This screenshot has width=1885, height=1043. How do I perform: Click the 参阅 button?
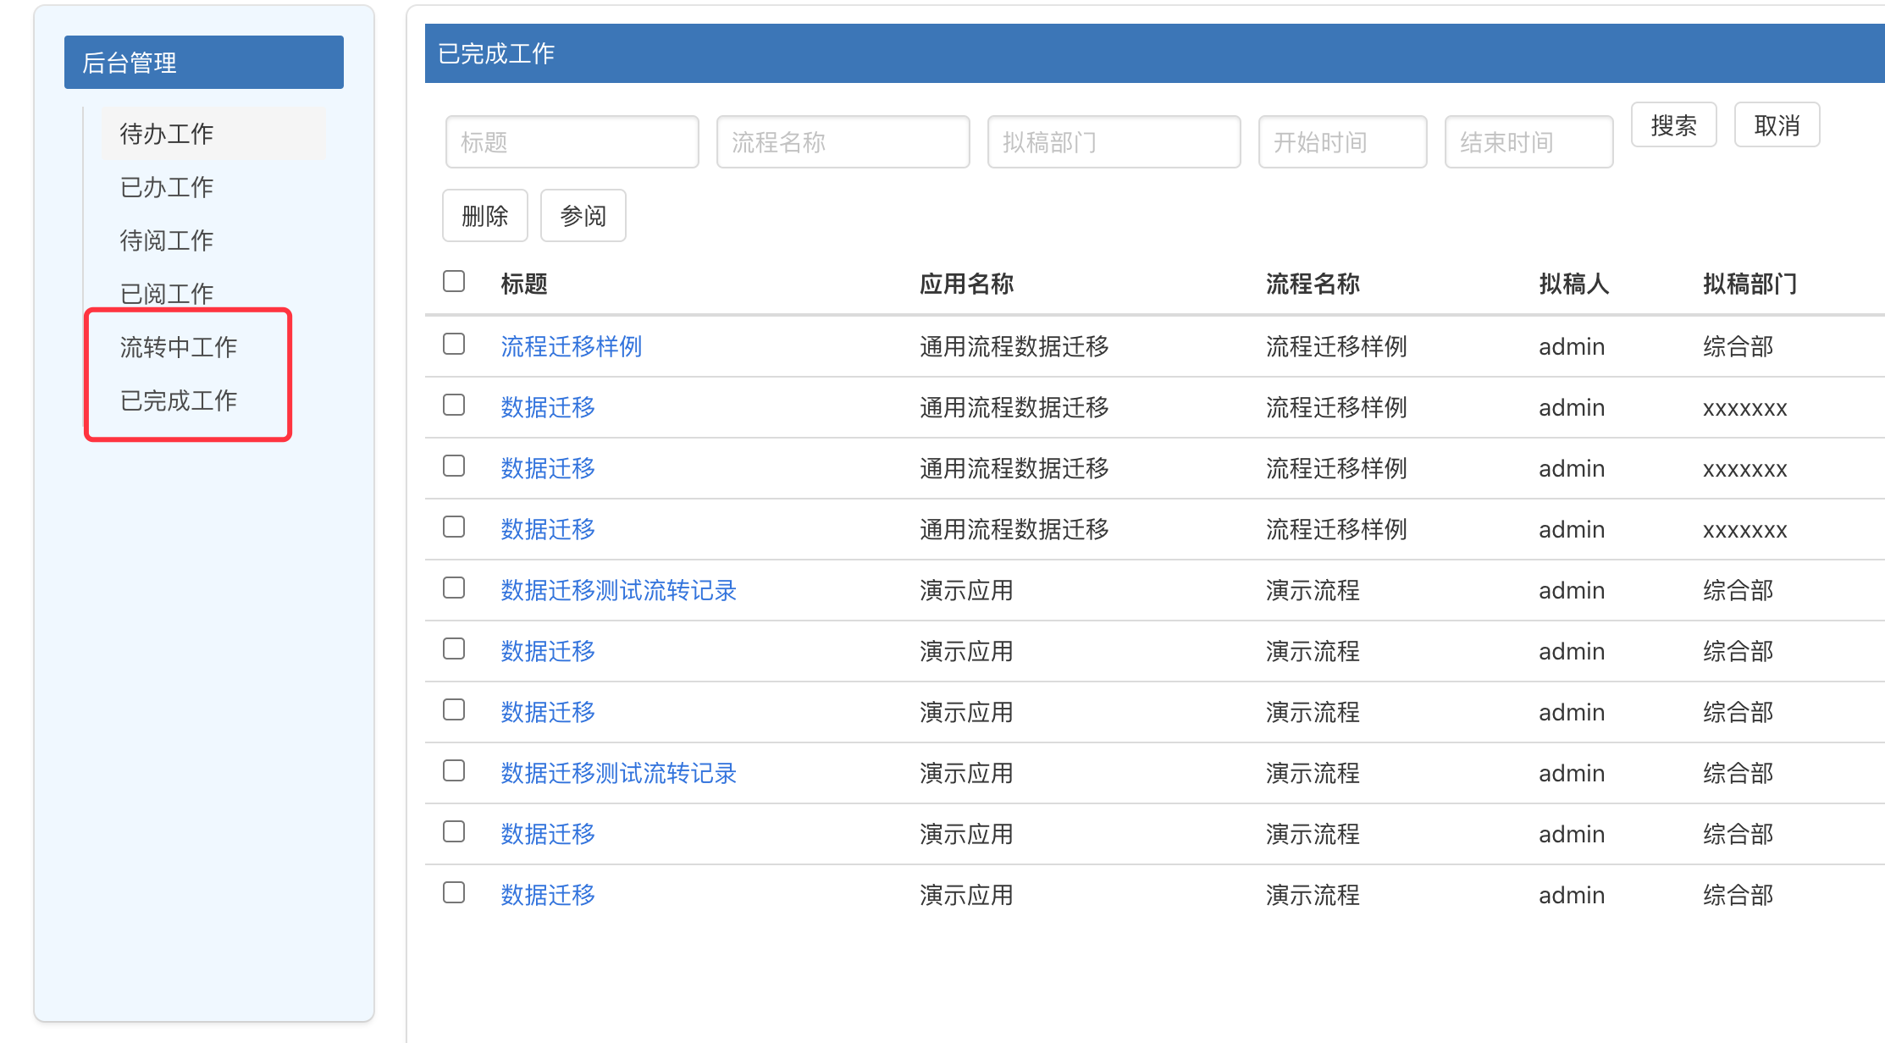583,216
